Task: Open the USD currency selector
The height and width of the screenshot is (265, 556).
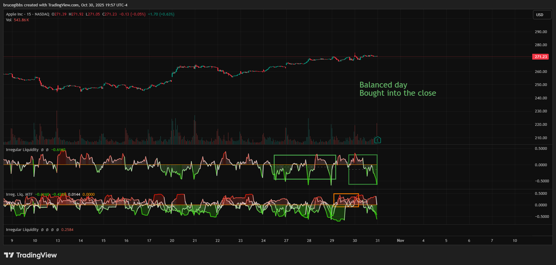Action: (542, 15)
